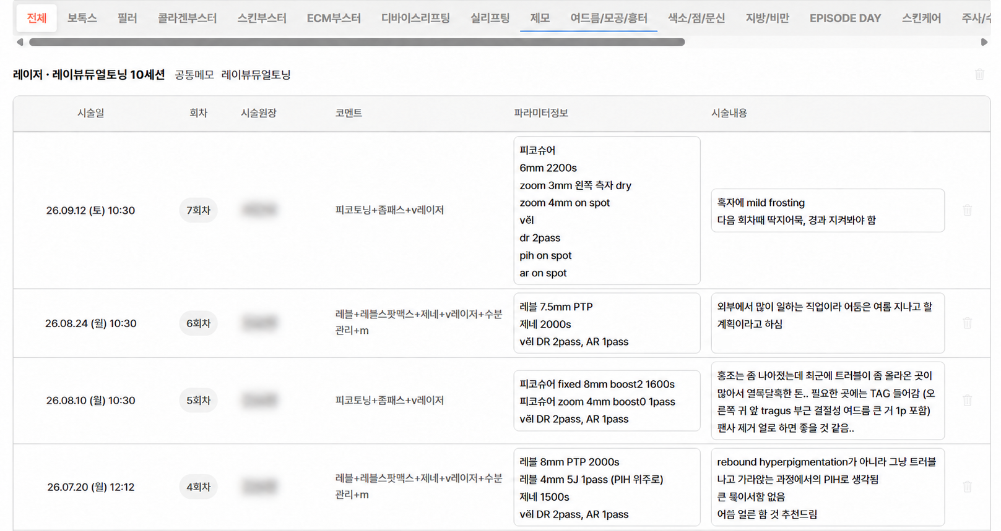Switch to the 제모 tab
The width and height of the screenshot is (1001, 531).
540,18
